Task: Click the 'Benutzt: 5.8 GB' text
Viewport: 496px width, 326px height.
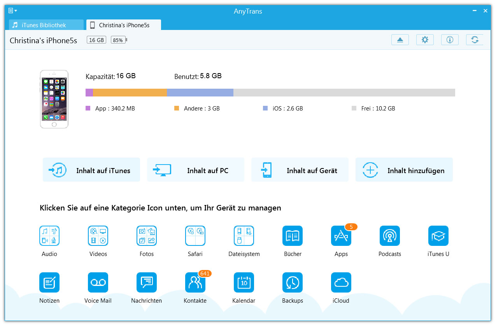Action: 198,76
